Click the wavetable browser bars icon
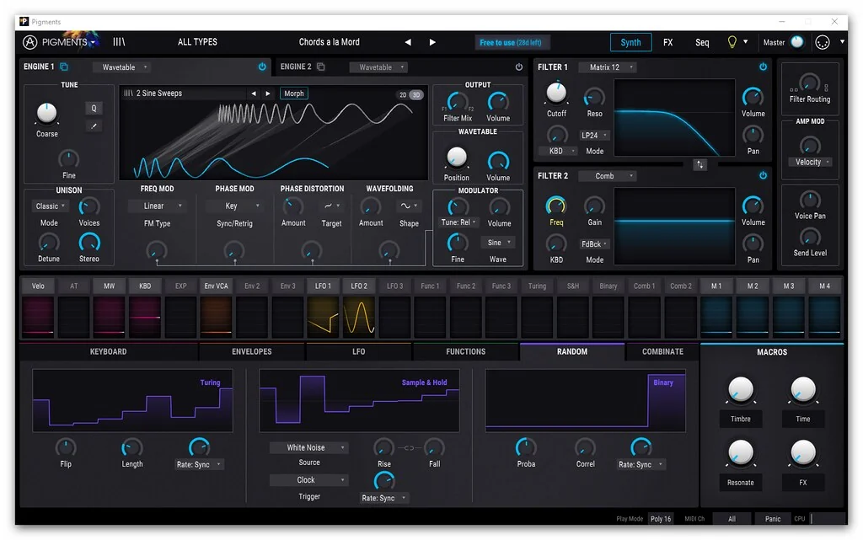The height and width of the screenshot is (540, 863). click(x=128, y=94)
